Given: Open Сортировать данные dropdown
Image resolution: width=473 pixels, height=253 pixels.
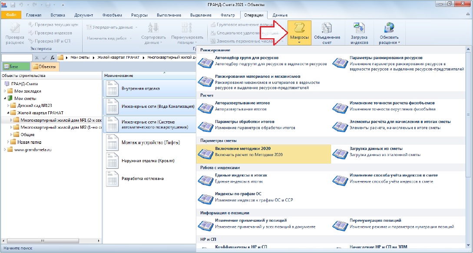Looking at the screenshot, I should point(153,33).
